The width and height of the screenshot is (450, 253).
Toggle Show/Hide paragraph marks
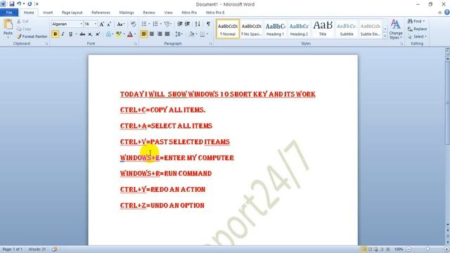pos(208,24)
